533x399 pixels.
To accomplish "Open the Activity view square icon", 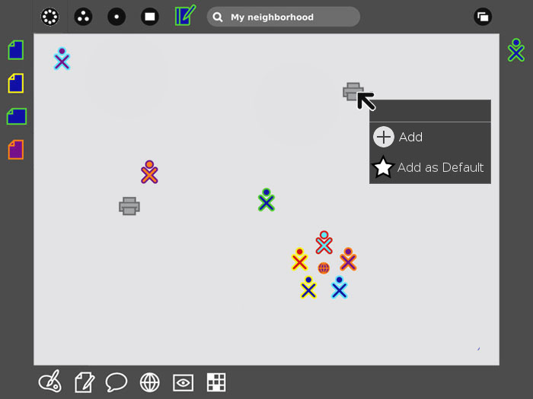I will coord(150,17).
